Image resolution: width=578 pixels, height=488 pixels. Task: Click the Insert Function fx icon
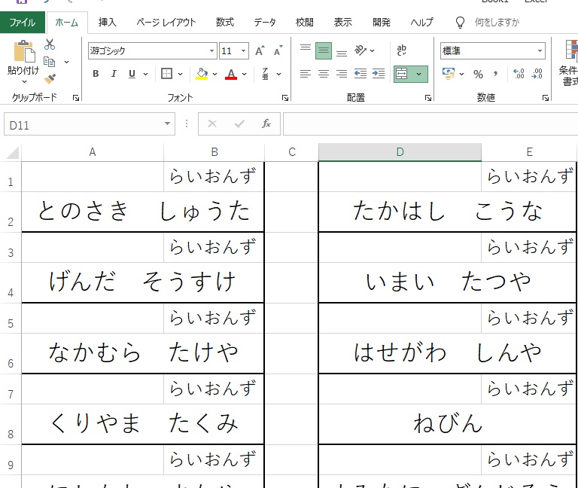point(266,124)
